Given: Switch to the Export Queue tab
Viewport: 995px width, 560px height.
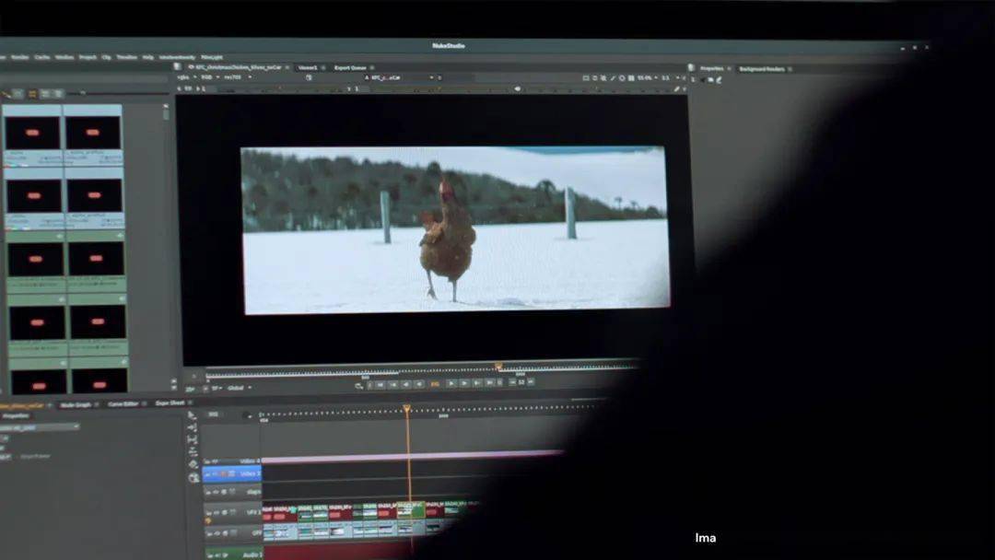Looking at the screenshot, I should click(x=350, y=68).
